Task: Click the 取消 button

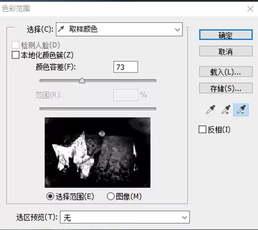Action: pos(226,51)
